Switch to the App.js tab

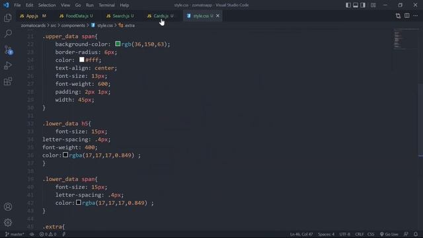33,16
